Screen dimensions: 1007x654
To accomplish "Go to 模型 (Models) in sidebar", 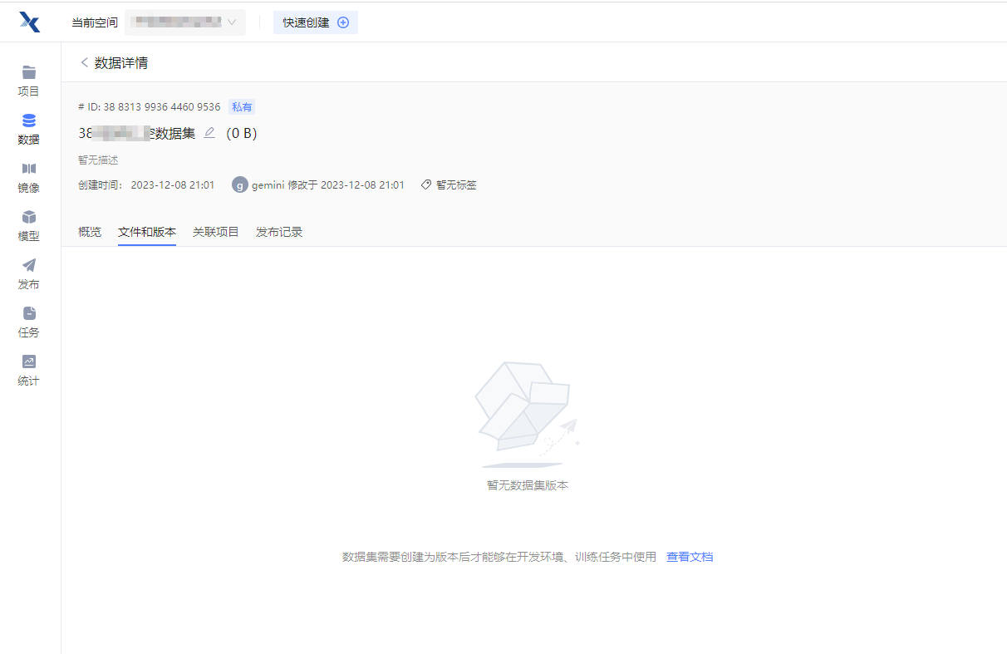I will point(29,218).
